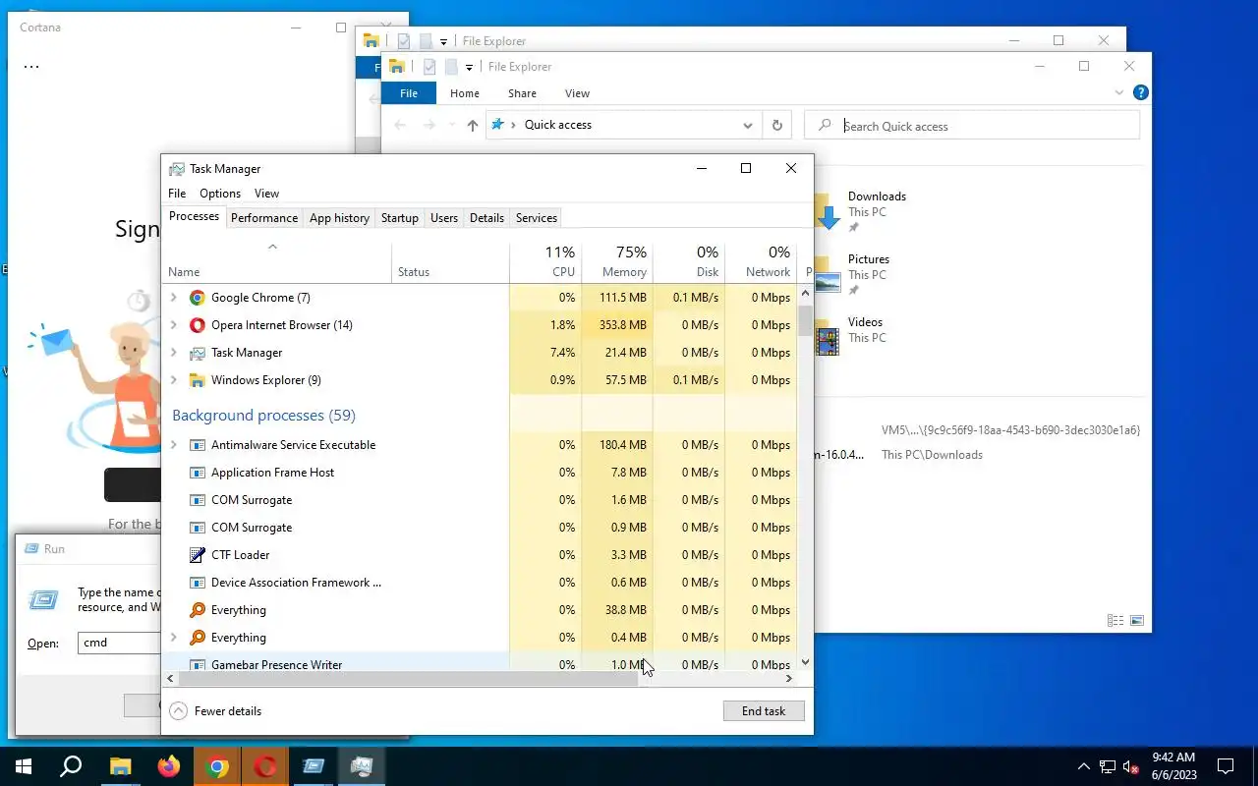Image resolution: width=1258 pixels, height=786 pixels.
Task: Open the File Explorer help icon
Action: tap(1140, 93)
